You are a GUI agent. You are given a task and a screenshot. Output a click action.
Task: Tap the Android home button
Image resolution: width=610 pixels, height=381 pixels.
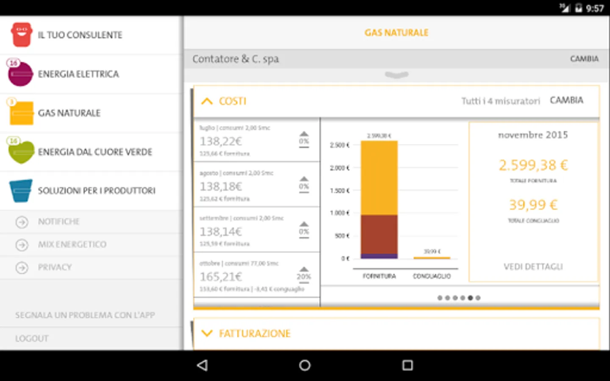click(x=305, y=365)
